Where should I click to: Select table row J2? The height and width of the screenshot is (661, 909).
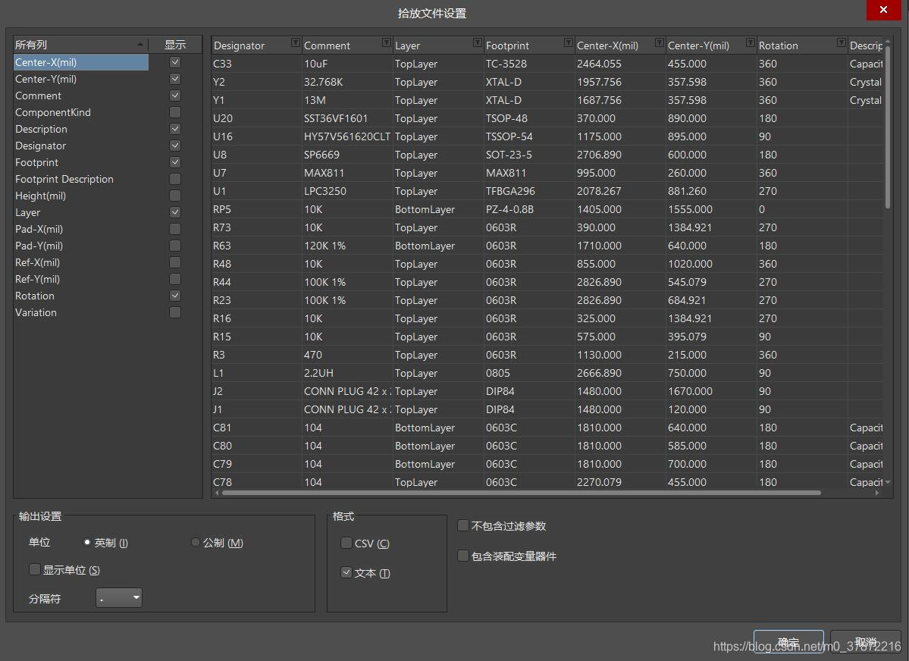547,391
